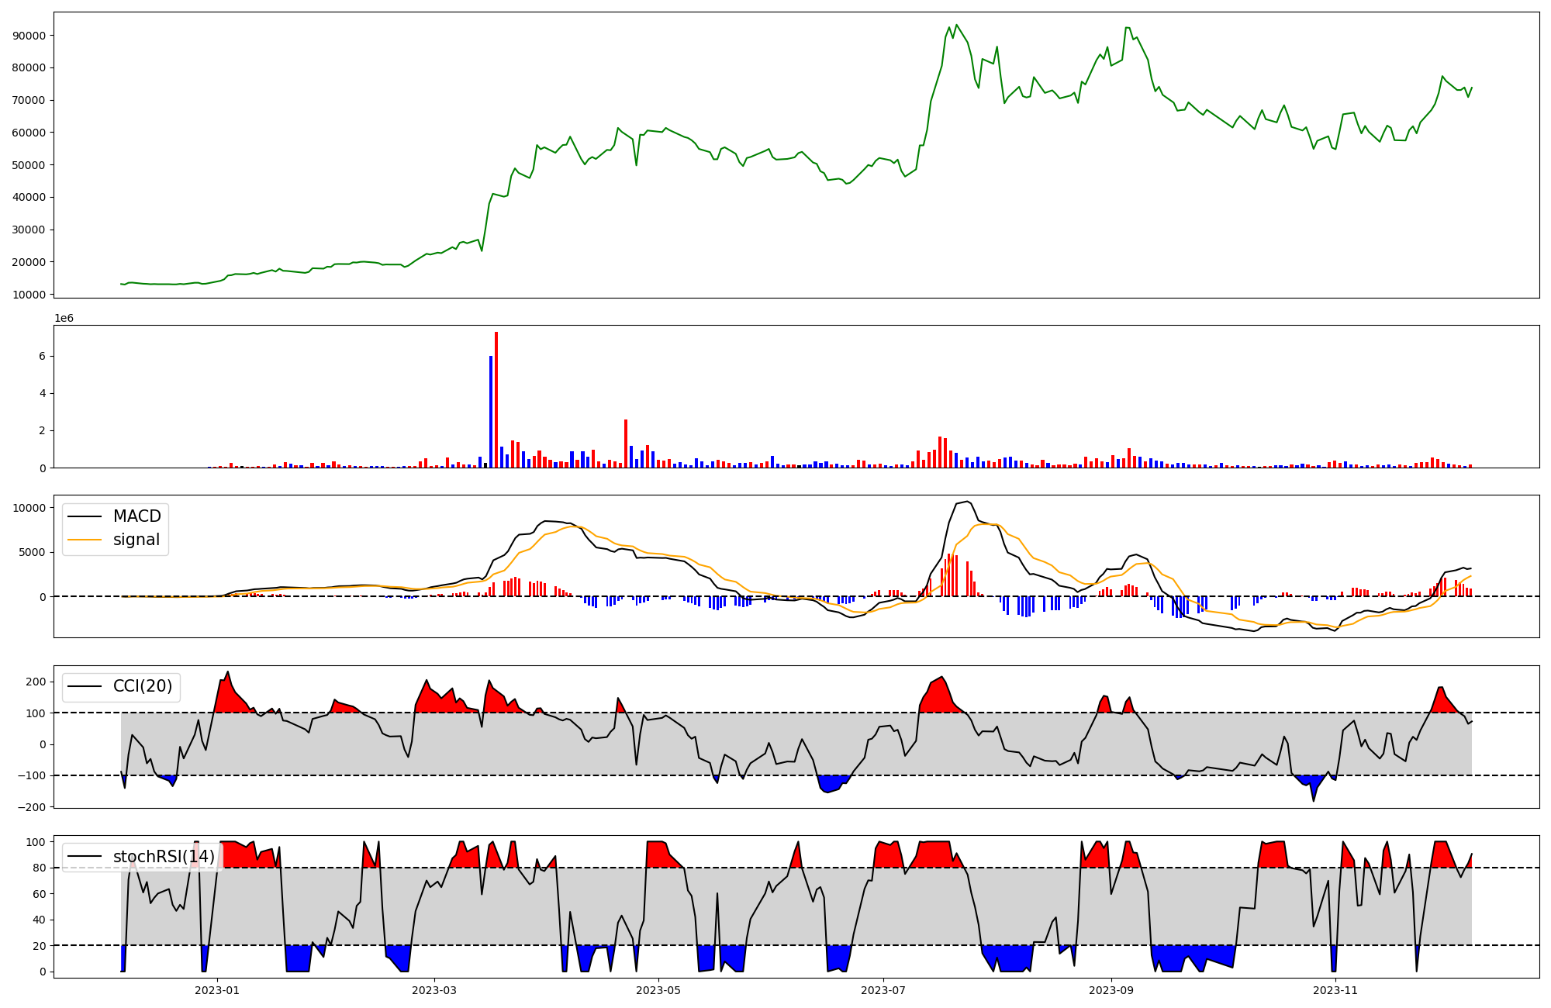Viewport: 1551px width, 1008px height.
Task: Click the 90000 price axis tick label
Action: click(x=29, y=36)
